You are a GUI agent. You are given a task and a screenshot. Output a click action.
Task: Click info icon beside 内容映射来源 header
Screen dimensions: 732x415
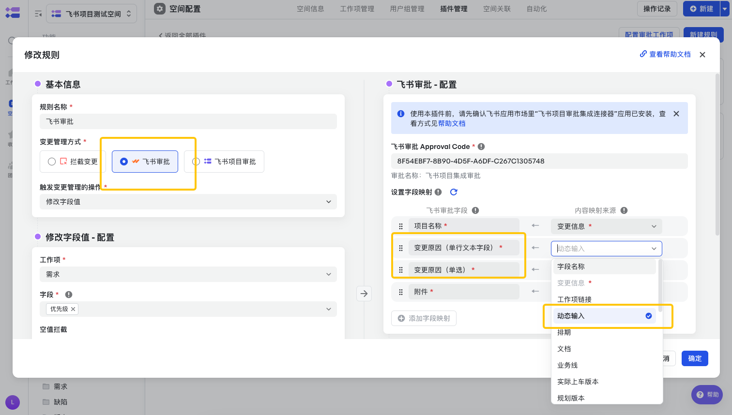pyautogui.click(x=624, y=210)
